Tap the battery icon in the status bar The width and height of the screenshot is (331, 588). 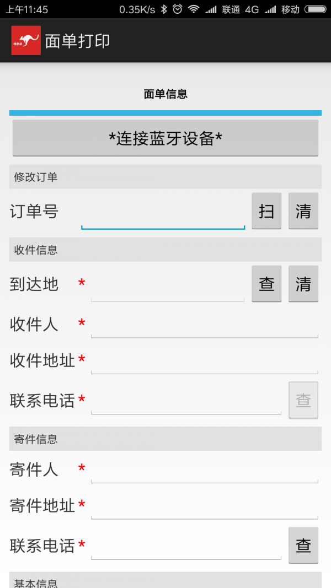(x=316, y=9)
